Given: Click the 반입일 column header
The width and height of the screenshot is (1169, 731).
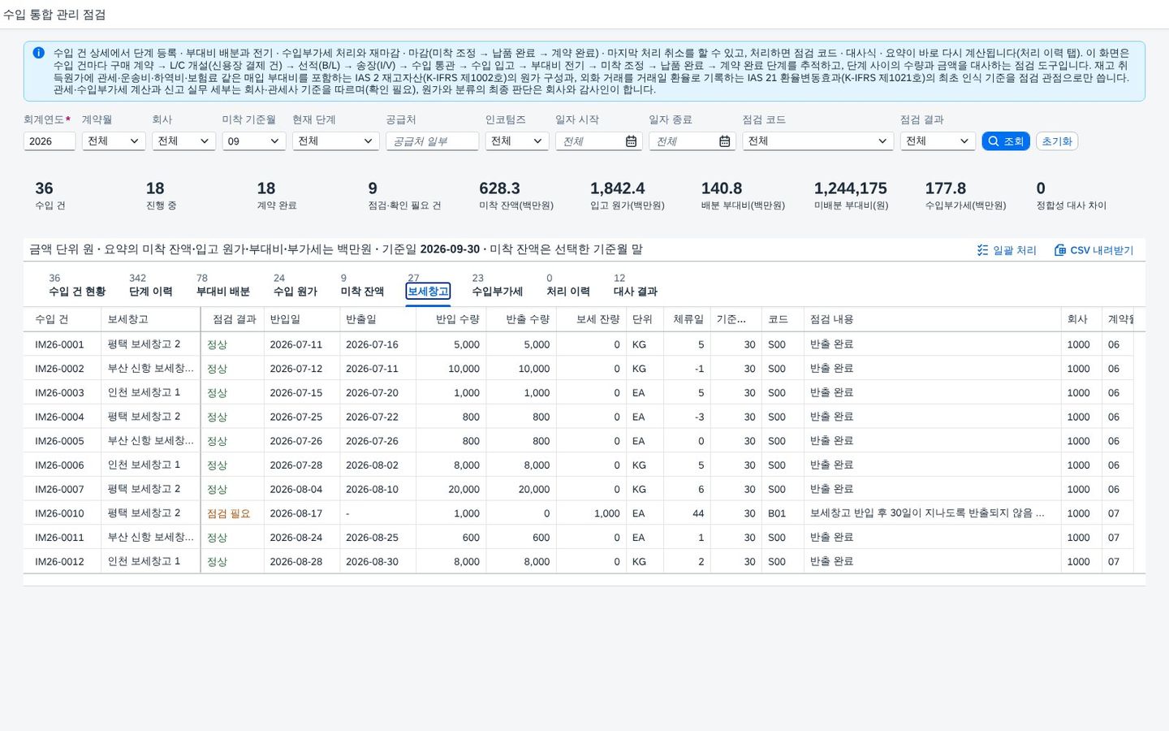Looking at the screenshot, I should coord(302,319).
